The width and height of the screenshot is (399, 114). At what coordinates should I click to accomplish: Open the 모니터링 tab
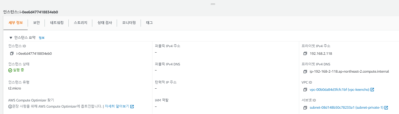pos(129,23)
